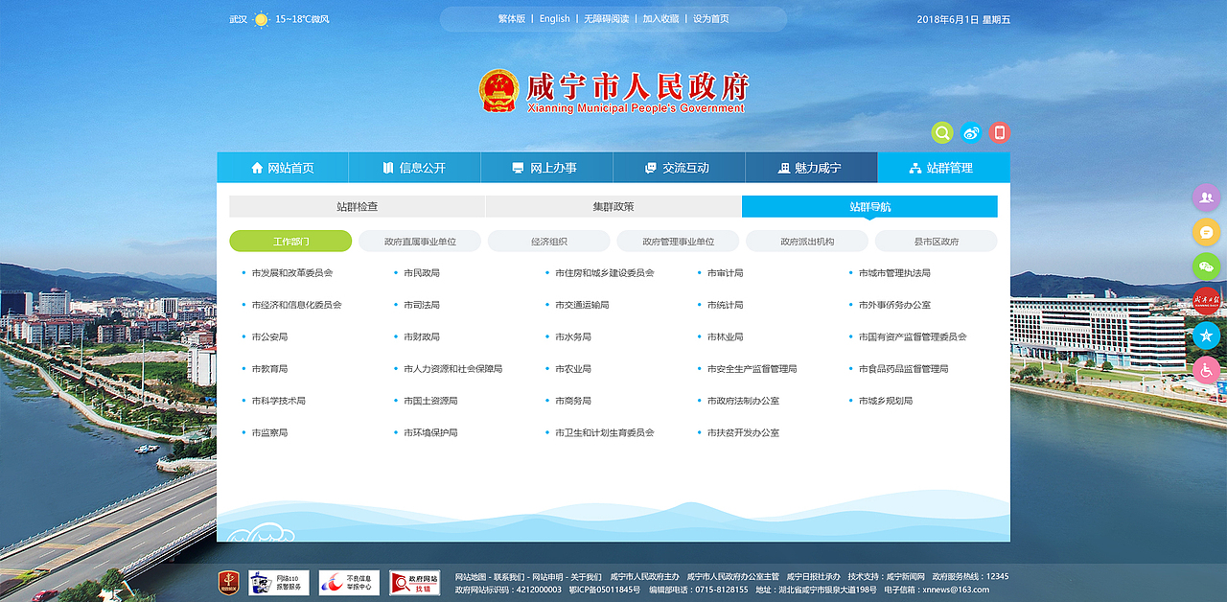
Task: Click the purple users sidebar icon
Action: [x=1206, y=197]
